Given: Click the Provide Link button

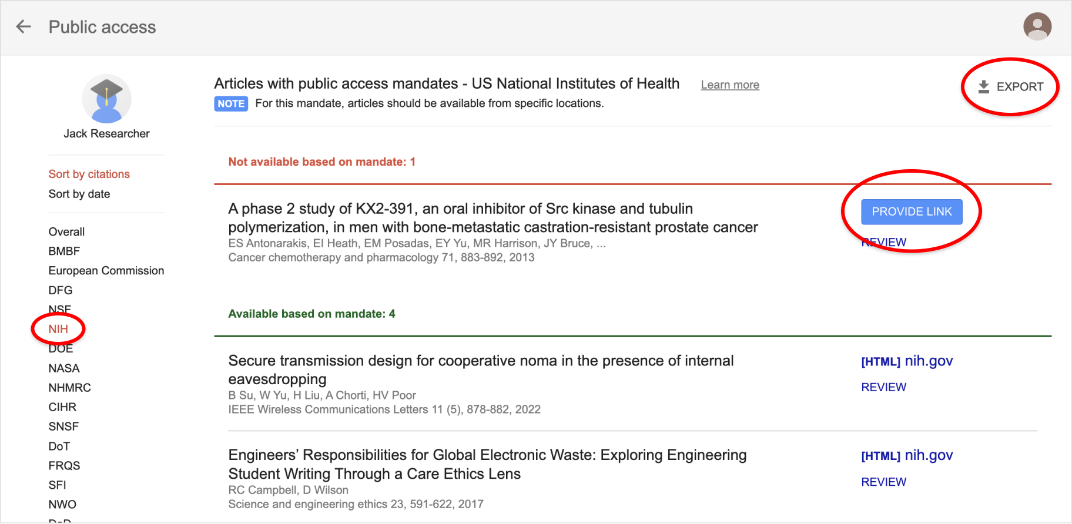Looking at the screenshot, I should (911, 211).
